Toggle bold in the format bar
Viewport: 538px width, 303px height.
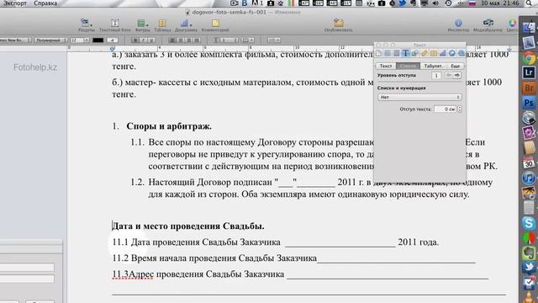click(134, 40)
